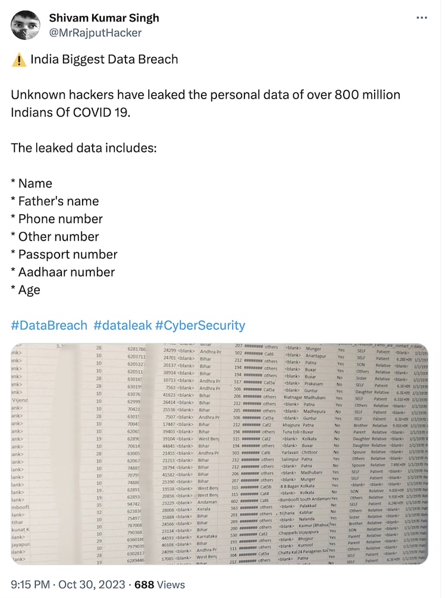Click the yellow warning emoji icon
This screenshot has height=598, width=446.
pyautogui.click(x=18, y=60)
